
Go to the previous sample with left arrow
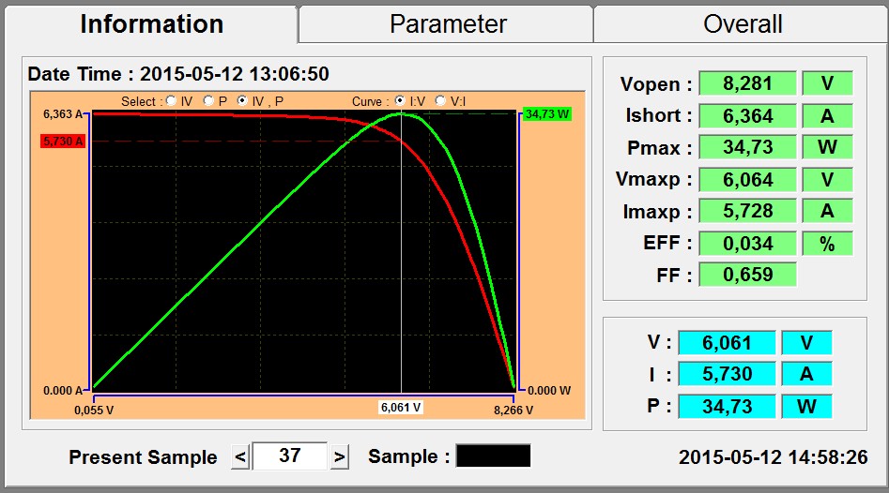coord(240,456)
